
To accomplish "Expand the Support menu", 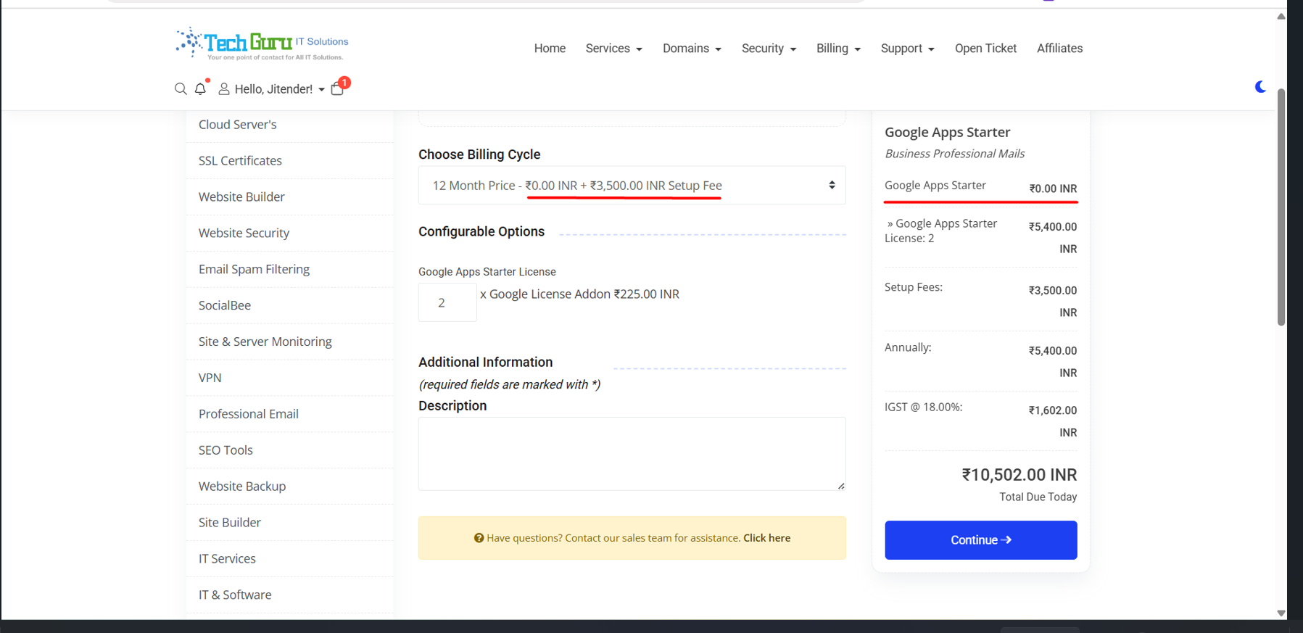I will (x=907, y=49).
